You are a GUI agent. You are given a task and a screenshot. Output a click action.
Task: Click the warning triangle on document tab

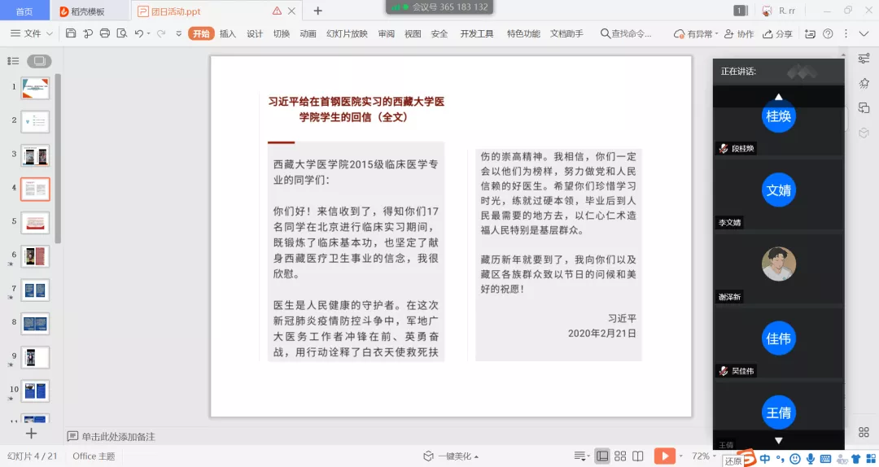pos(277,11)
